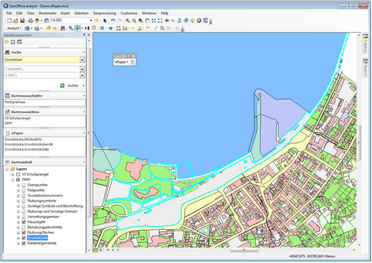The height and width of the screenshot is (263, 372).
Task: Choose the Select Elements arrow pointer
Action: 105,20
